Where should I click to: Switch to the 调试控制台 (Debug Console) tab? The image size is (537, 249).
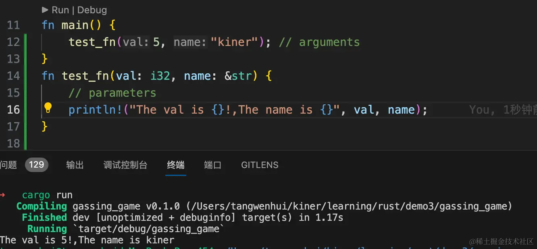(x=125, y=165)
